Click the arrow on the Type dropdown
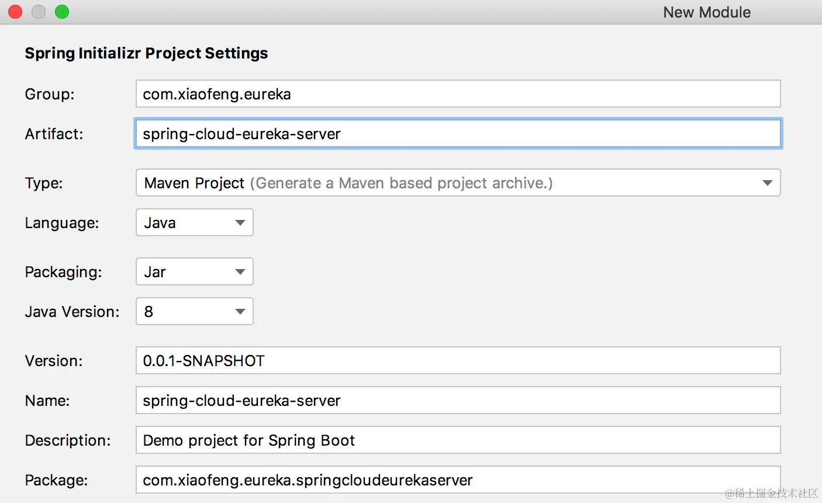This screenshot has height=503, width=822. [x=767, y=183]
